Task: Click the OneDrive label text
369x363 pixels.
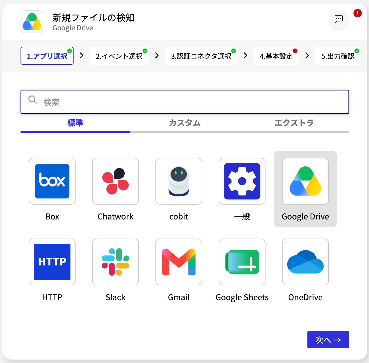Action: point(305,297)
